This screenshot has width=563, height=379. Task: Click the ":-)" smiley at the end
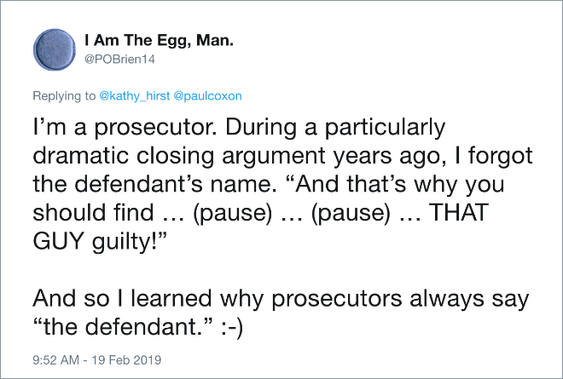coord(231,327)
